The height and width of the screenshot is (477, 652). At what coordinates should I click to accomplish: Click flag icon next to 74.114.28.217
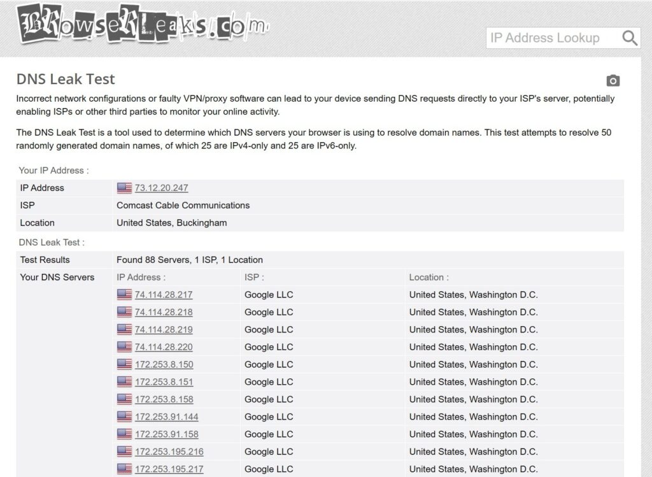click(x=124, y=295)
